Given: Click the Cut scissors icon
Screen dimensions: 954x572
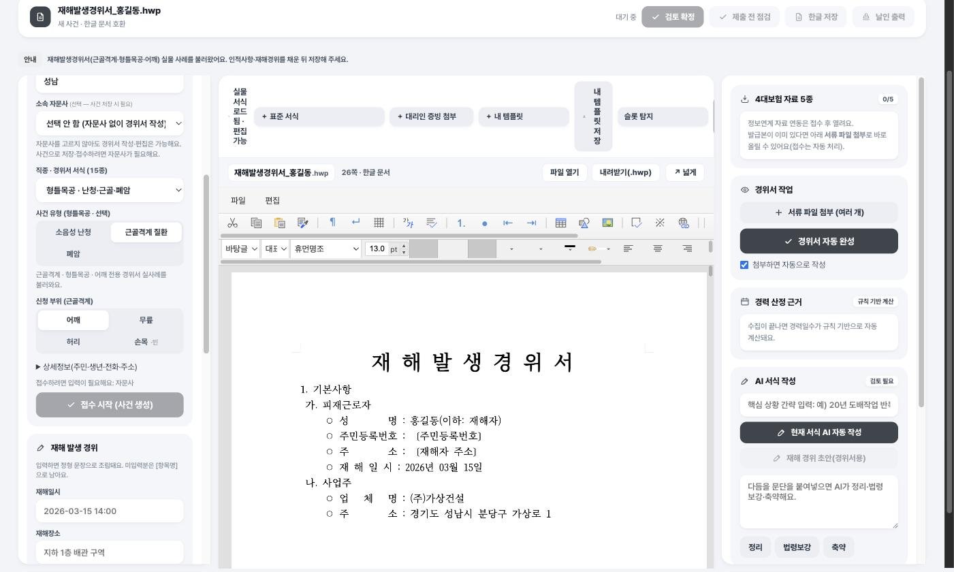Looking at the screenshot, I should click(232, 223).
